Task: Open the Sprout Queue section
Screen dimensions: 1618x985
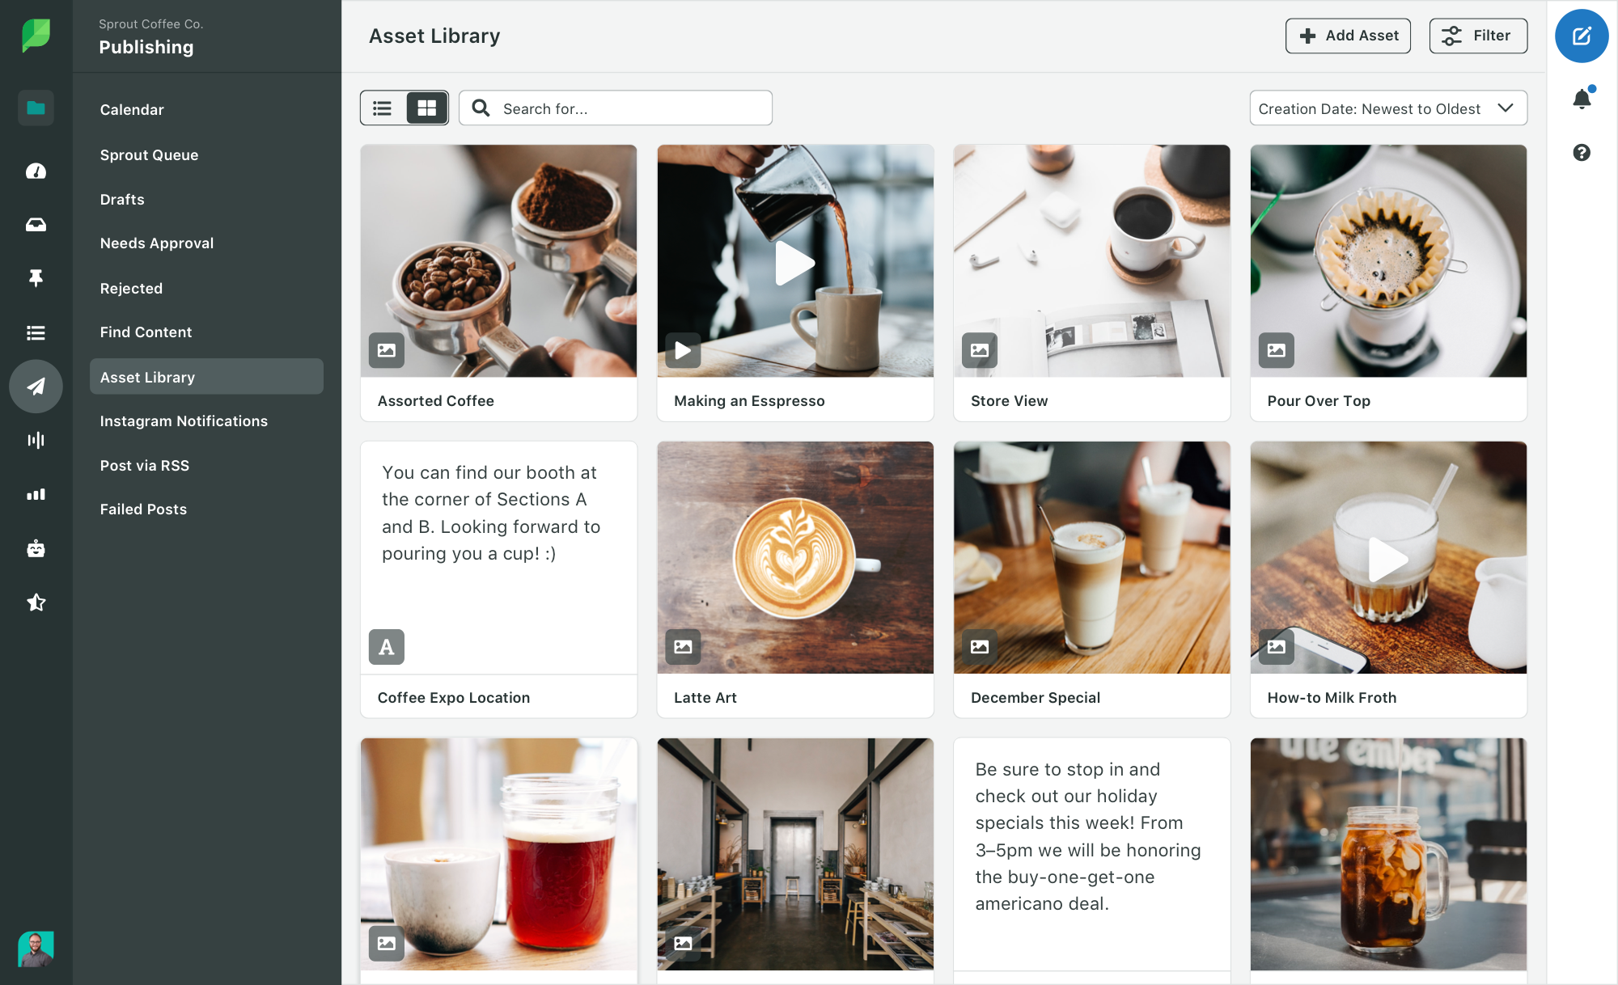Action: point(149,154)
